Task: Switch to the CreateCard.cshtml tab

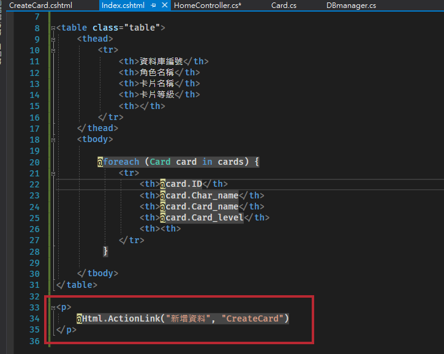Action: tap(40, 6)
